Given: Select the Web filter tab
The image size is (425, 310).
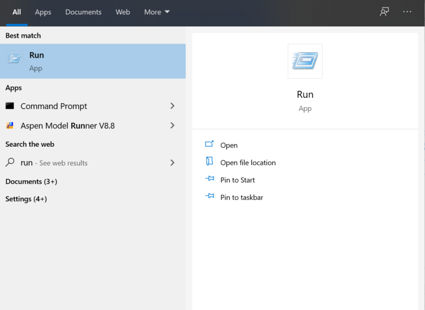Looking at the screenshot, I should pos(123,12).
